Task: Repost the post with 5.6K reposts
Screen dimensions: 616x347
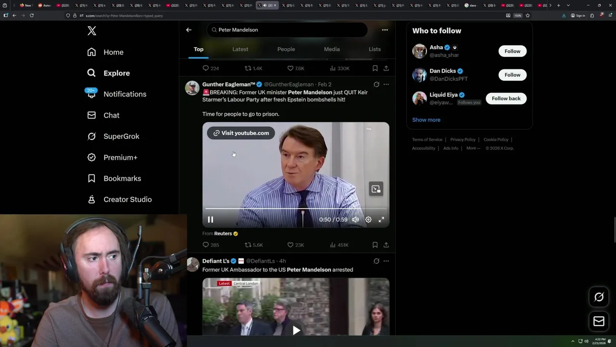Action: (254, 245)
